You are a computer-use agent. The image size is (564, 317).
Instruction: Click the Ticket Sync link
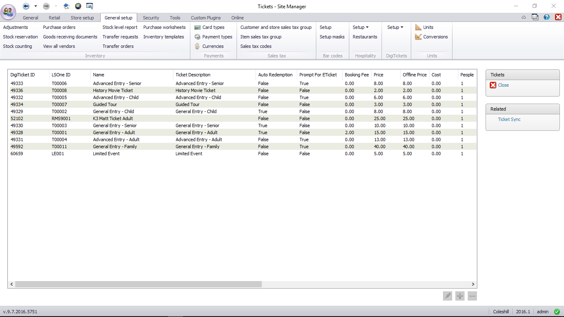pos(509,119)
